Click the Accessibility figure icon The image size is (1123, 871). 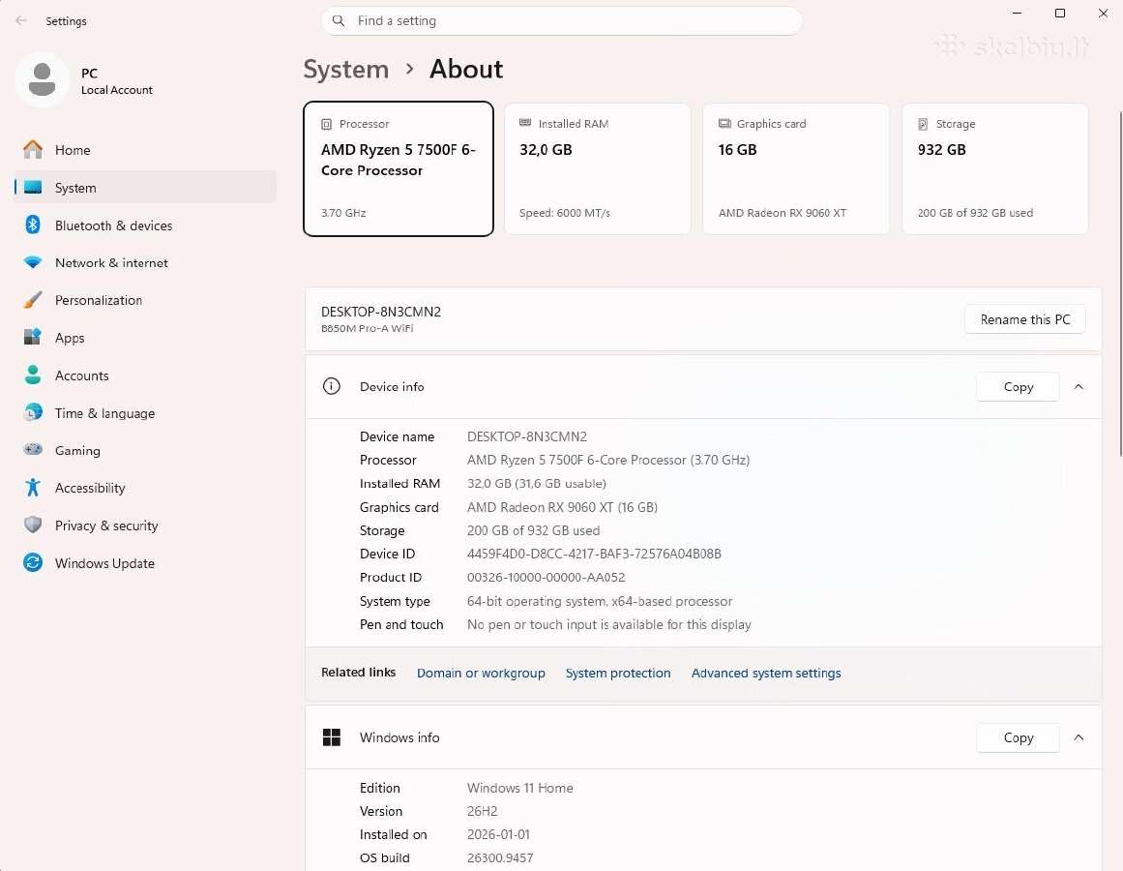pyautogui.click(x=33, y=488)
